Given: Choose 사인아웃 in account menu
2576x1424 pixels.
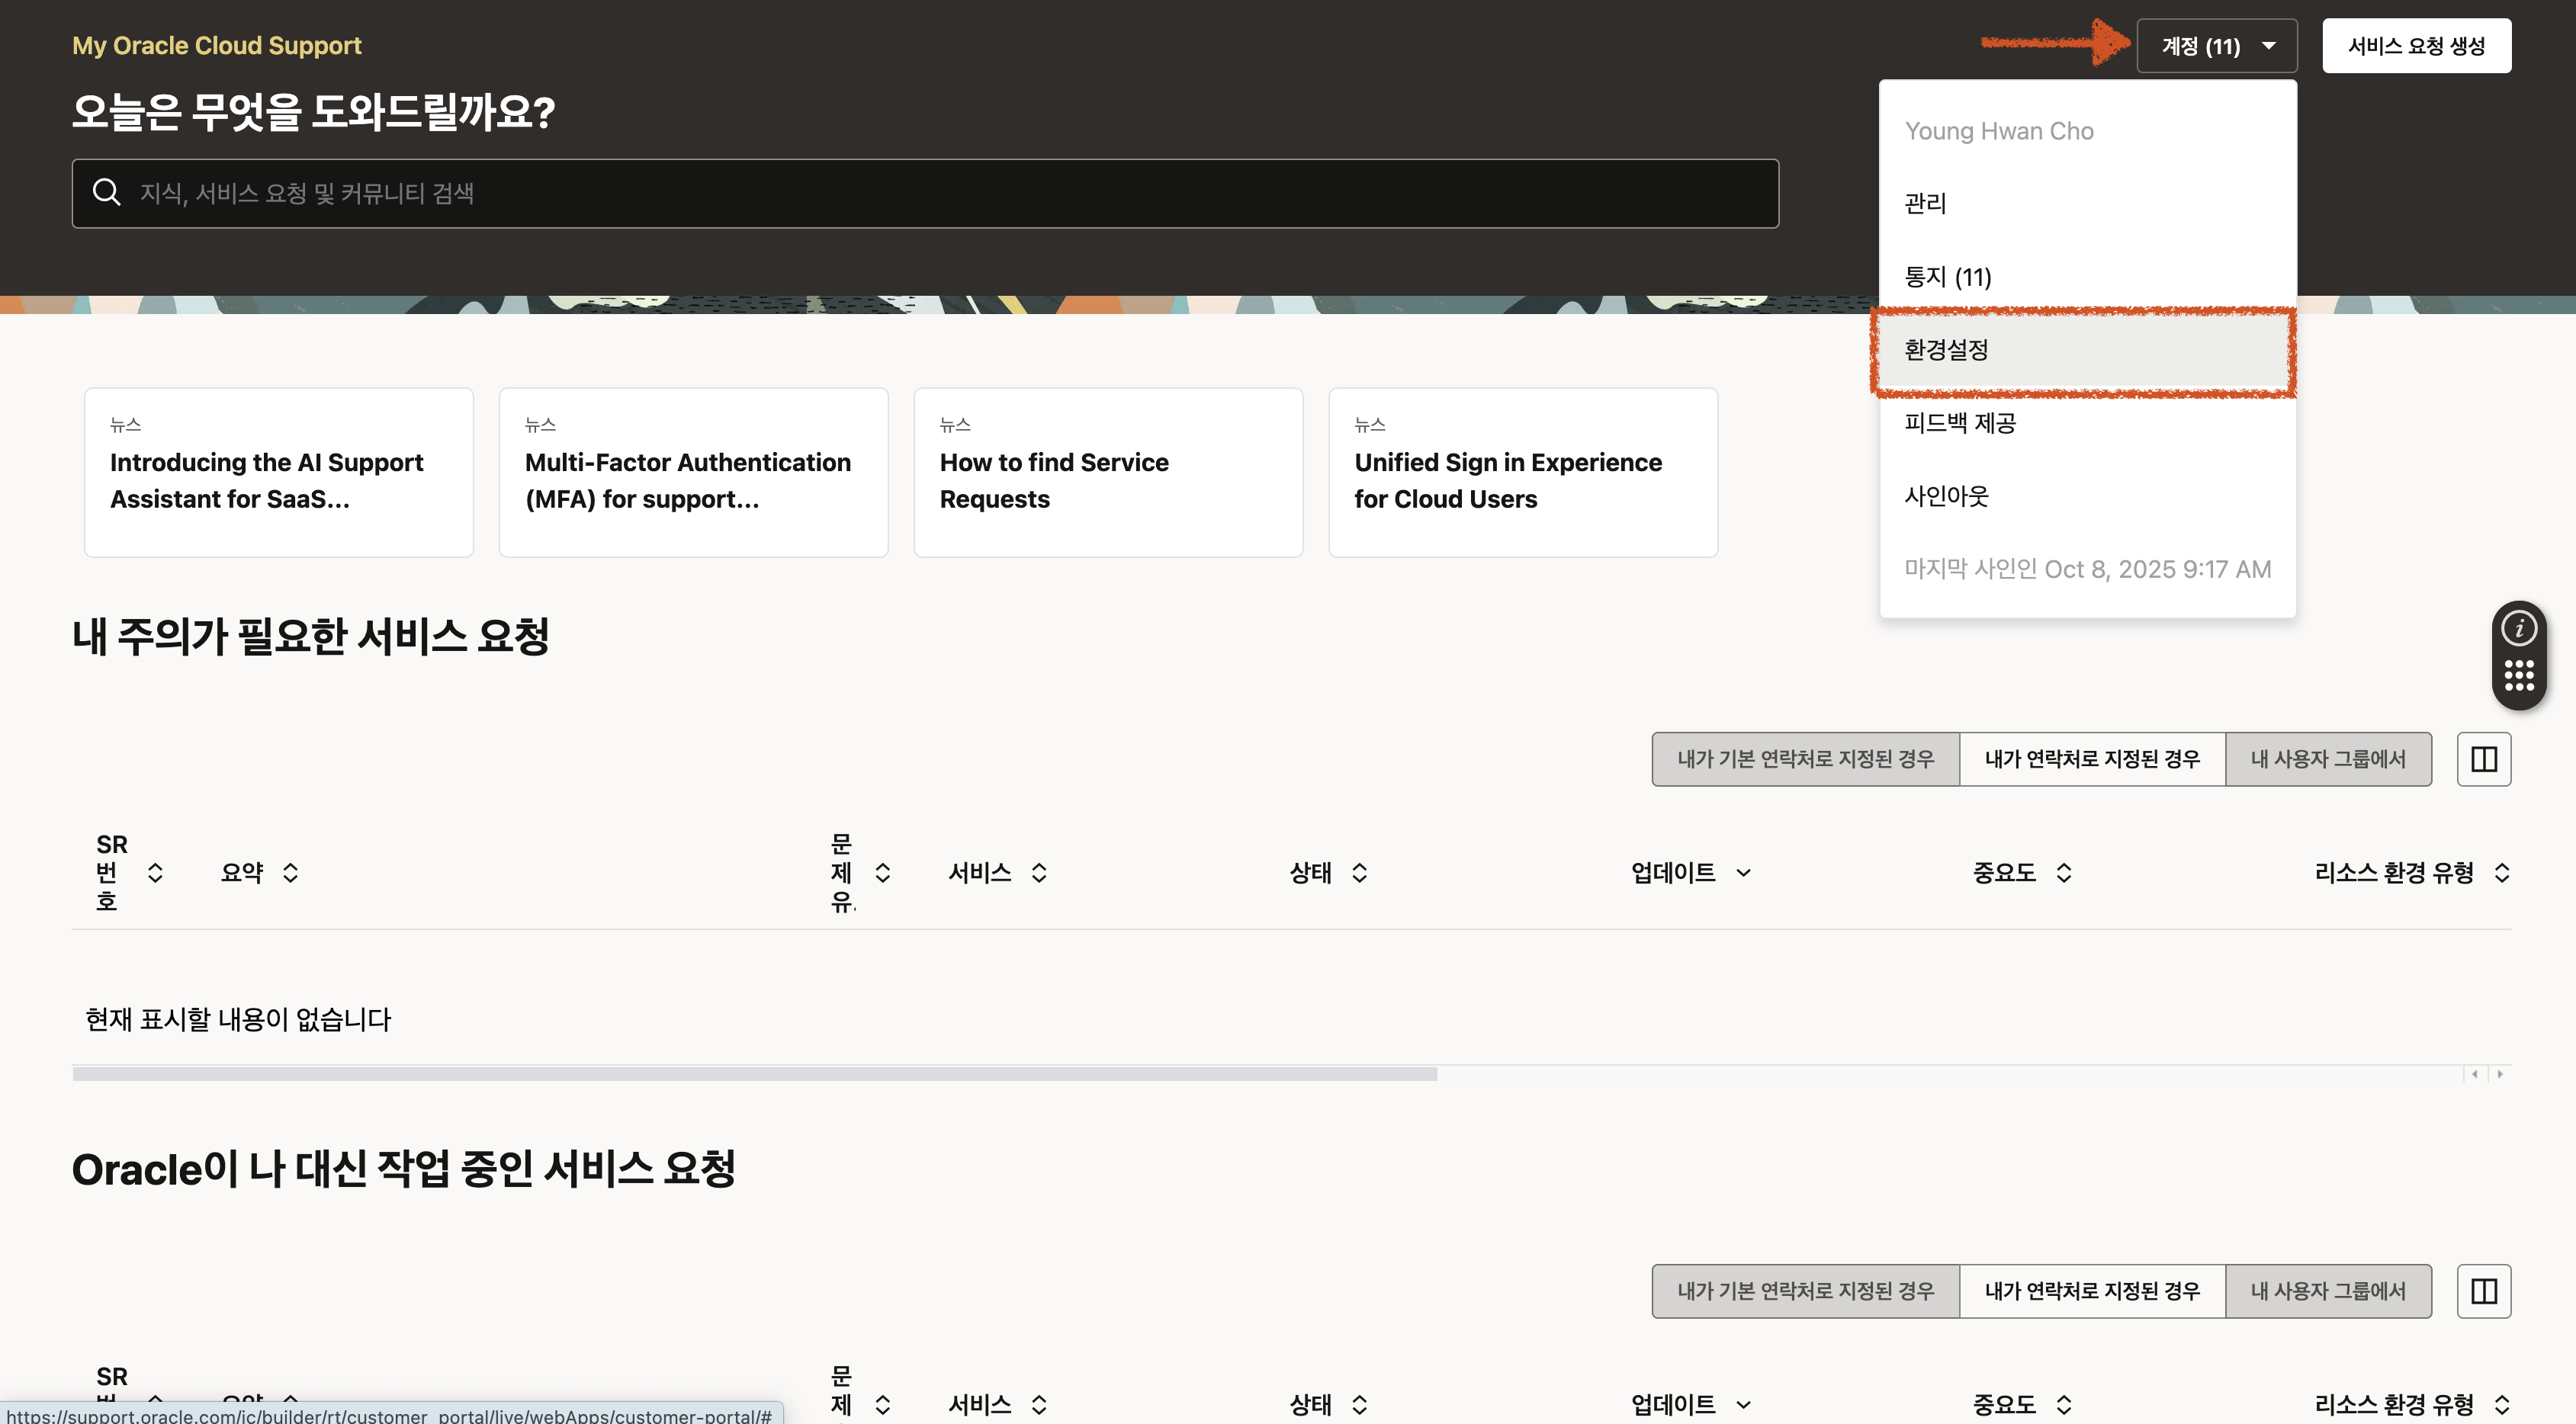Looking at the screenshot, I should (1946, 496).
